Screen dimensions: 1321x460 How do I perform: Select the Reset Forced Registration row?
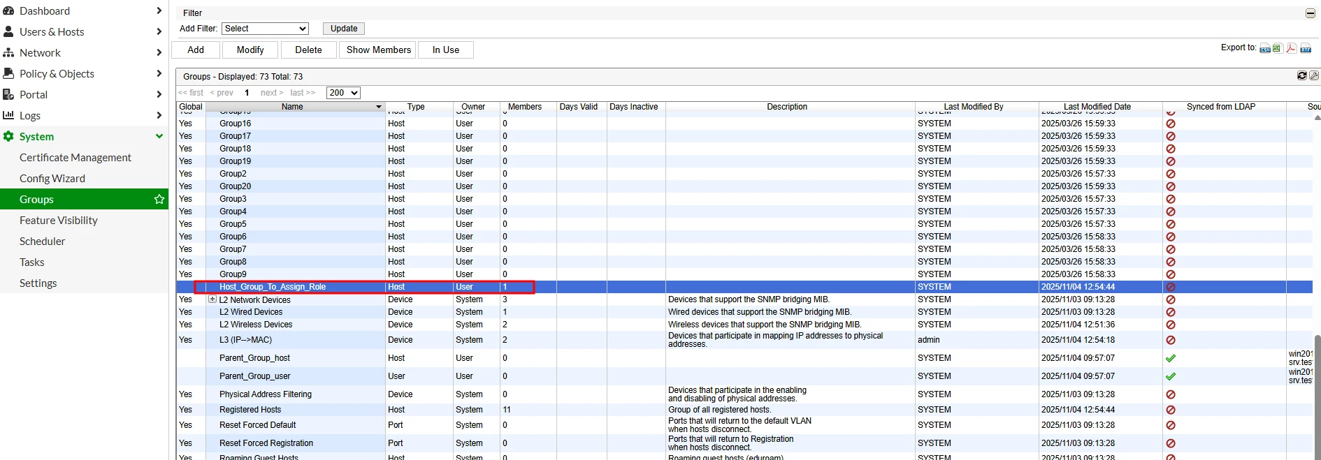click(744, 443)
